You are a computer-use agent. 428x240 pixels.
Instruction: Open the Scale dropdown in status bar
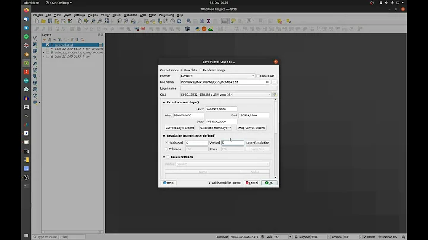click(290, 237)
